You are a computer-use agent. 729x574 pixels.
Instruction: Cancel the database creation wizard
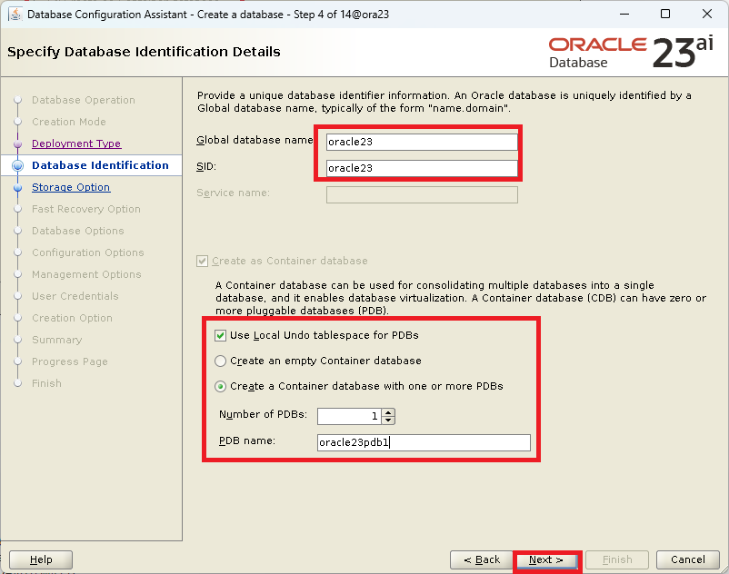point(687,559)
